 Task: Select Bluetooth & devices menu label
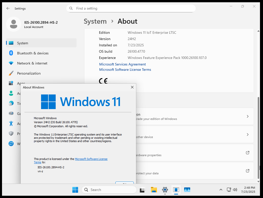click(x=33, y=53)
